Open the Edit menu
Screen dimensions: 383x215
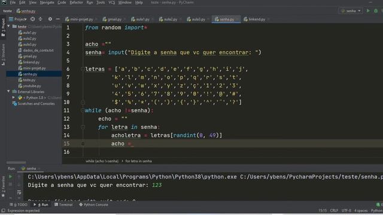[22, 2]
